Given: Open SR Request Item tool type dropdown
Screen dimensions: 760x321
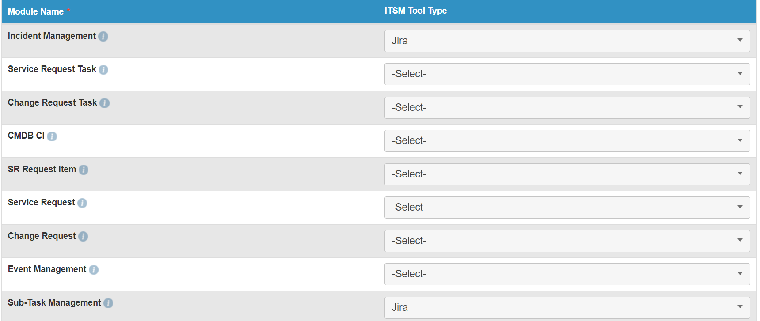Looking at the screenshot, I should coord(567,174).
